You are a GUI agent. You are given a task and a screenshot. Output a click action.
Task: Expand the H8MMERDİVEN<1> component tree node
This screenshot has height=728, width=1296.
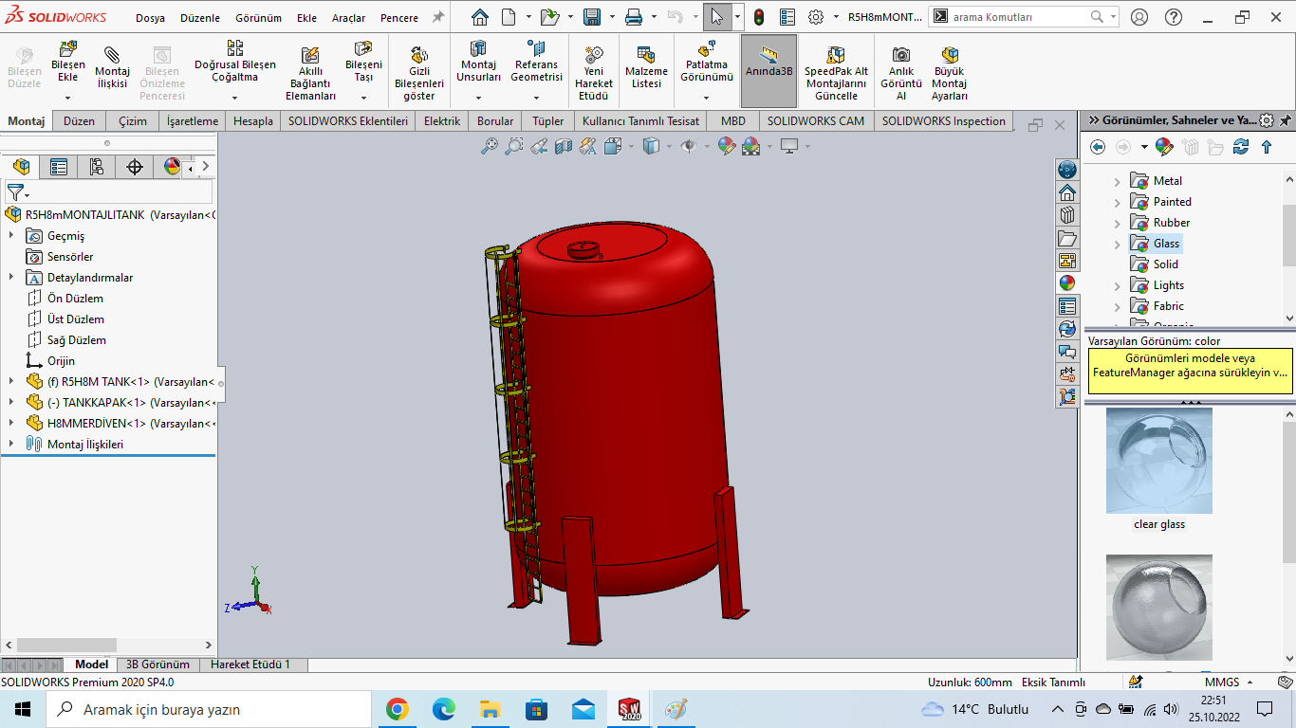[11, 424]
